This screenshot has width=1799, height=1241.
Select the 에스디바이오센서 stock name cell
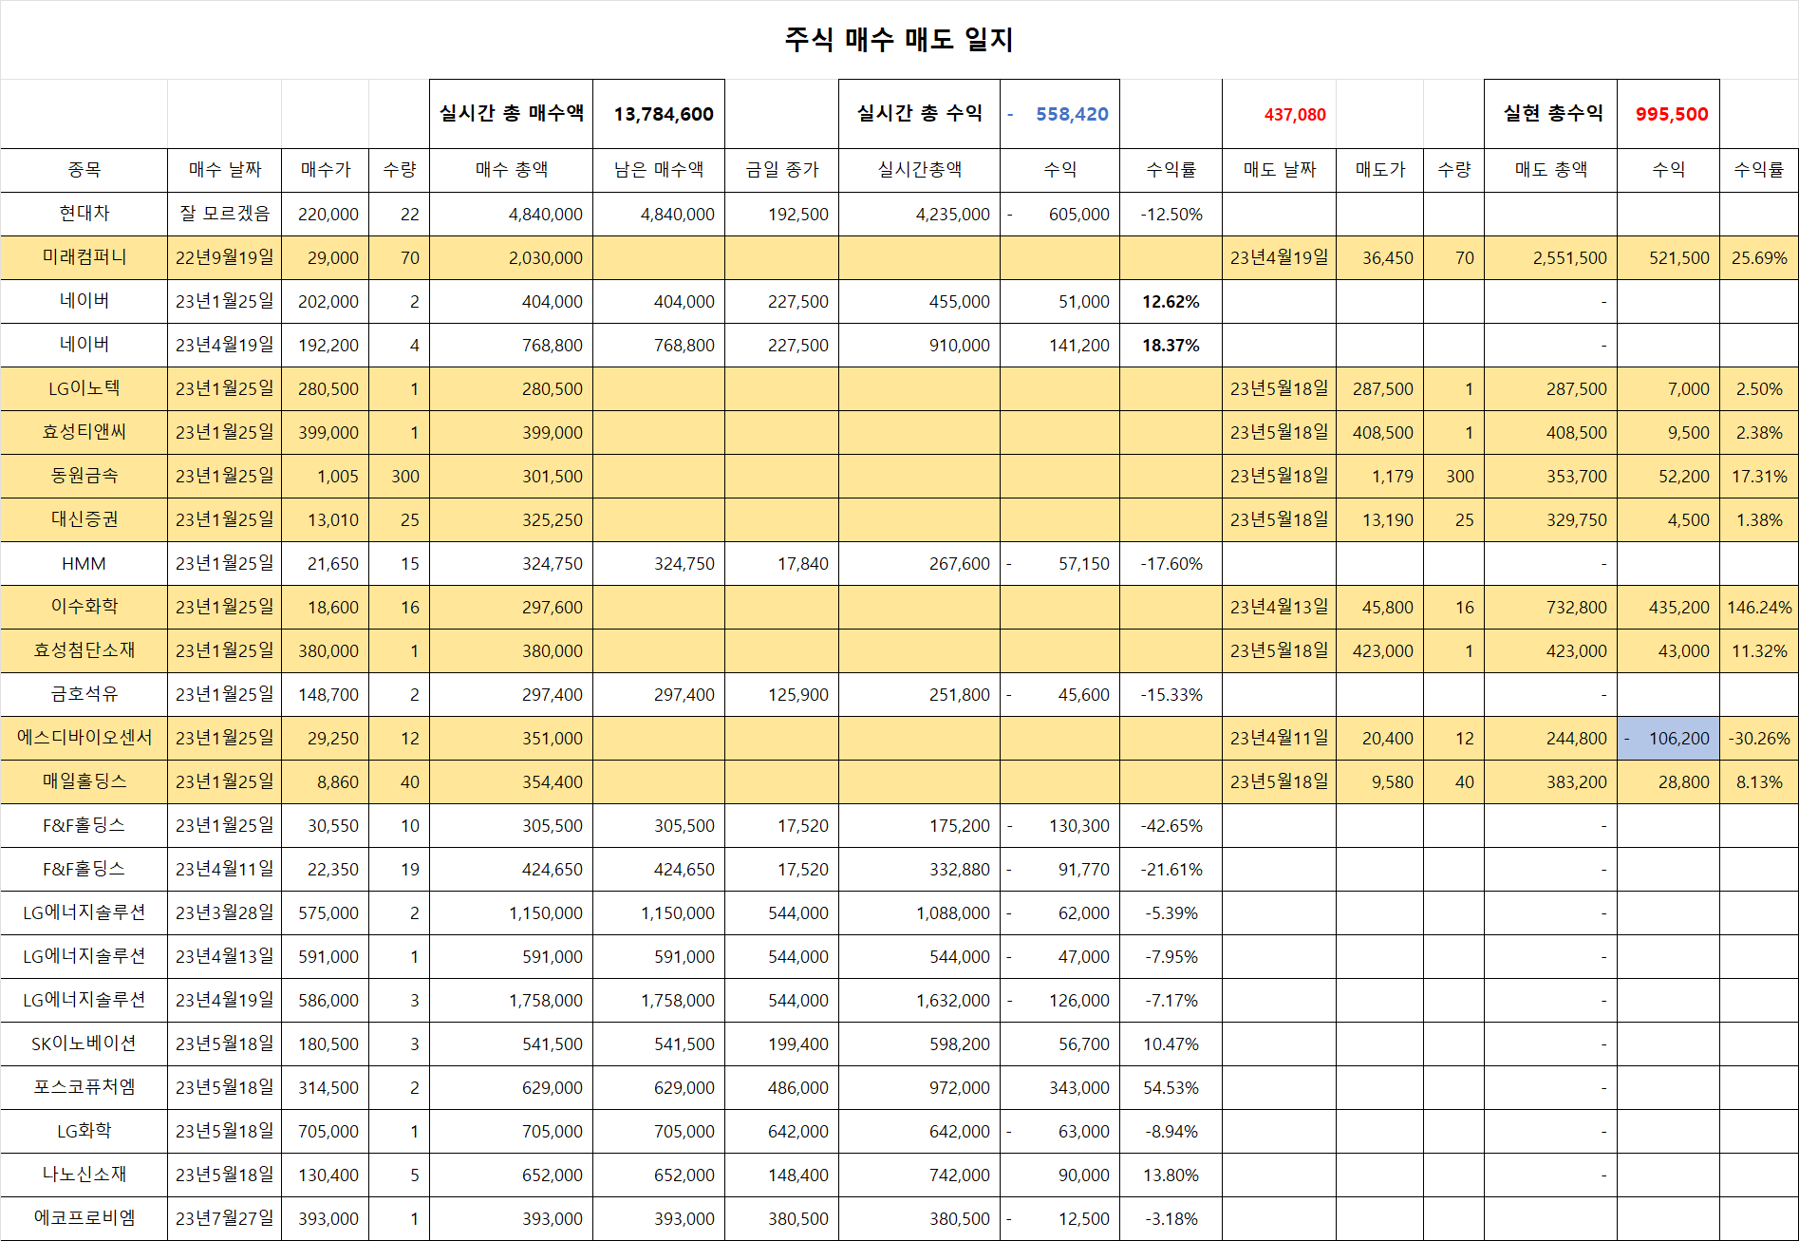tap(84, 738)
